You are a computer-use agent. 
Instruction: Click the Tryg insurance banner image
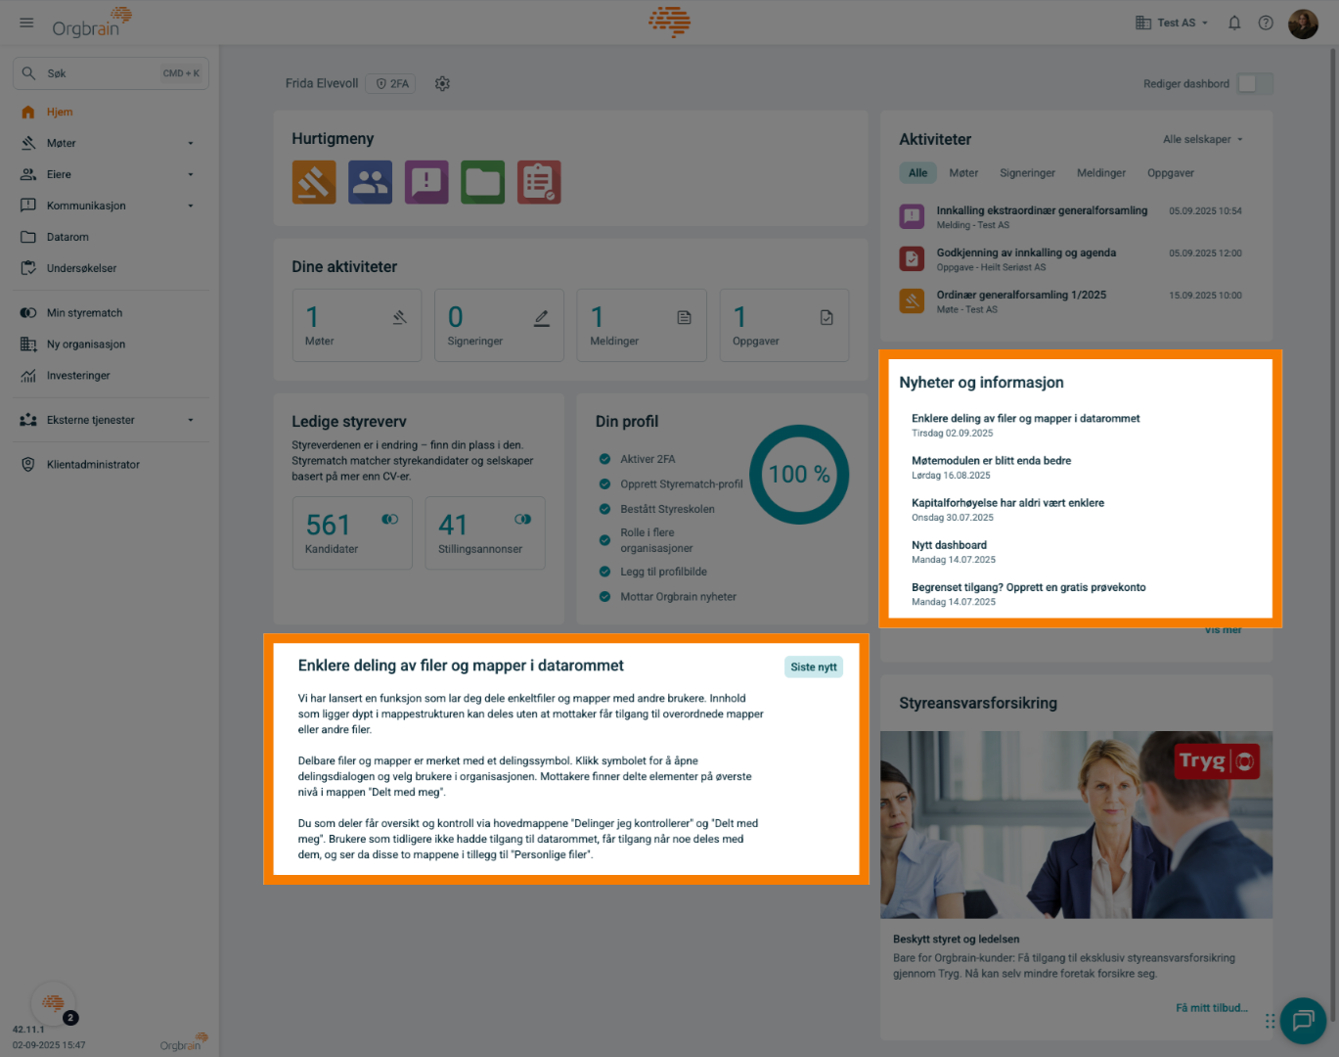pyautogui.click(x=1076, y=825)
